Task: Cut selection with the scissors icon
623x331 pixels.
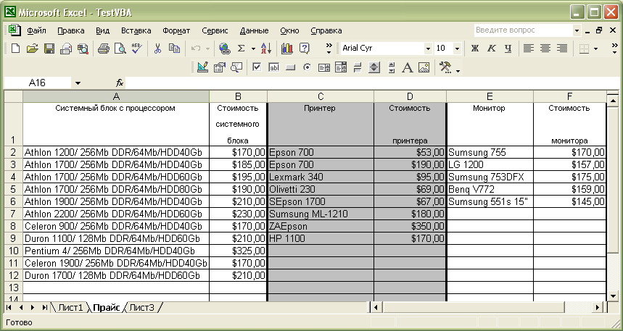Action: [157, 49]
